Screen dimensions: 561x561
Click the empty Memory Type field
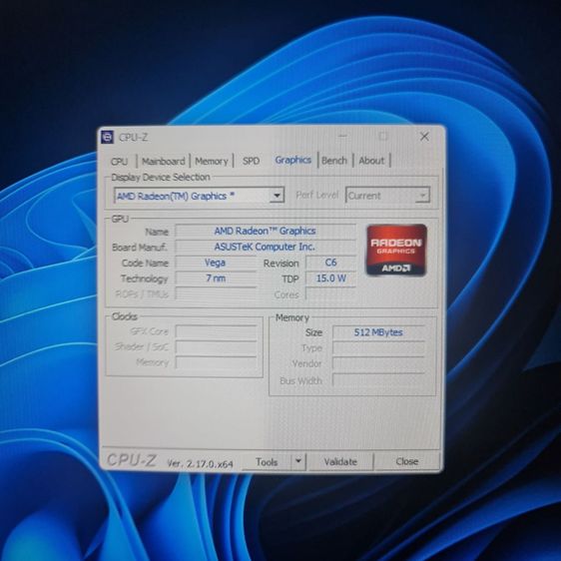click(x=378, y=348)
